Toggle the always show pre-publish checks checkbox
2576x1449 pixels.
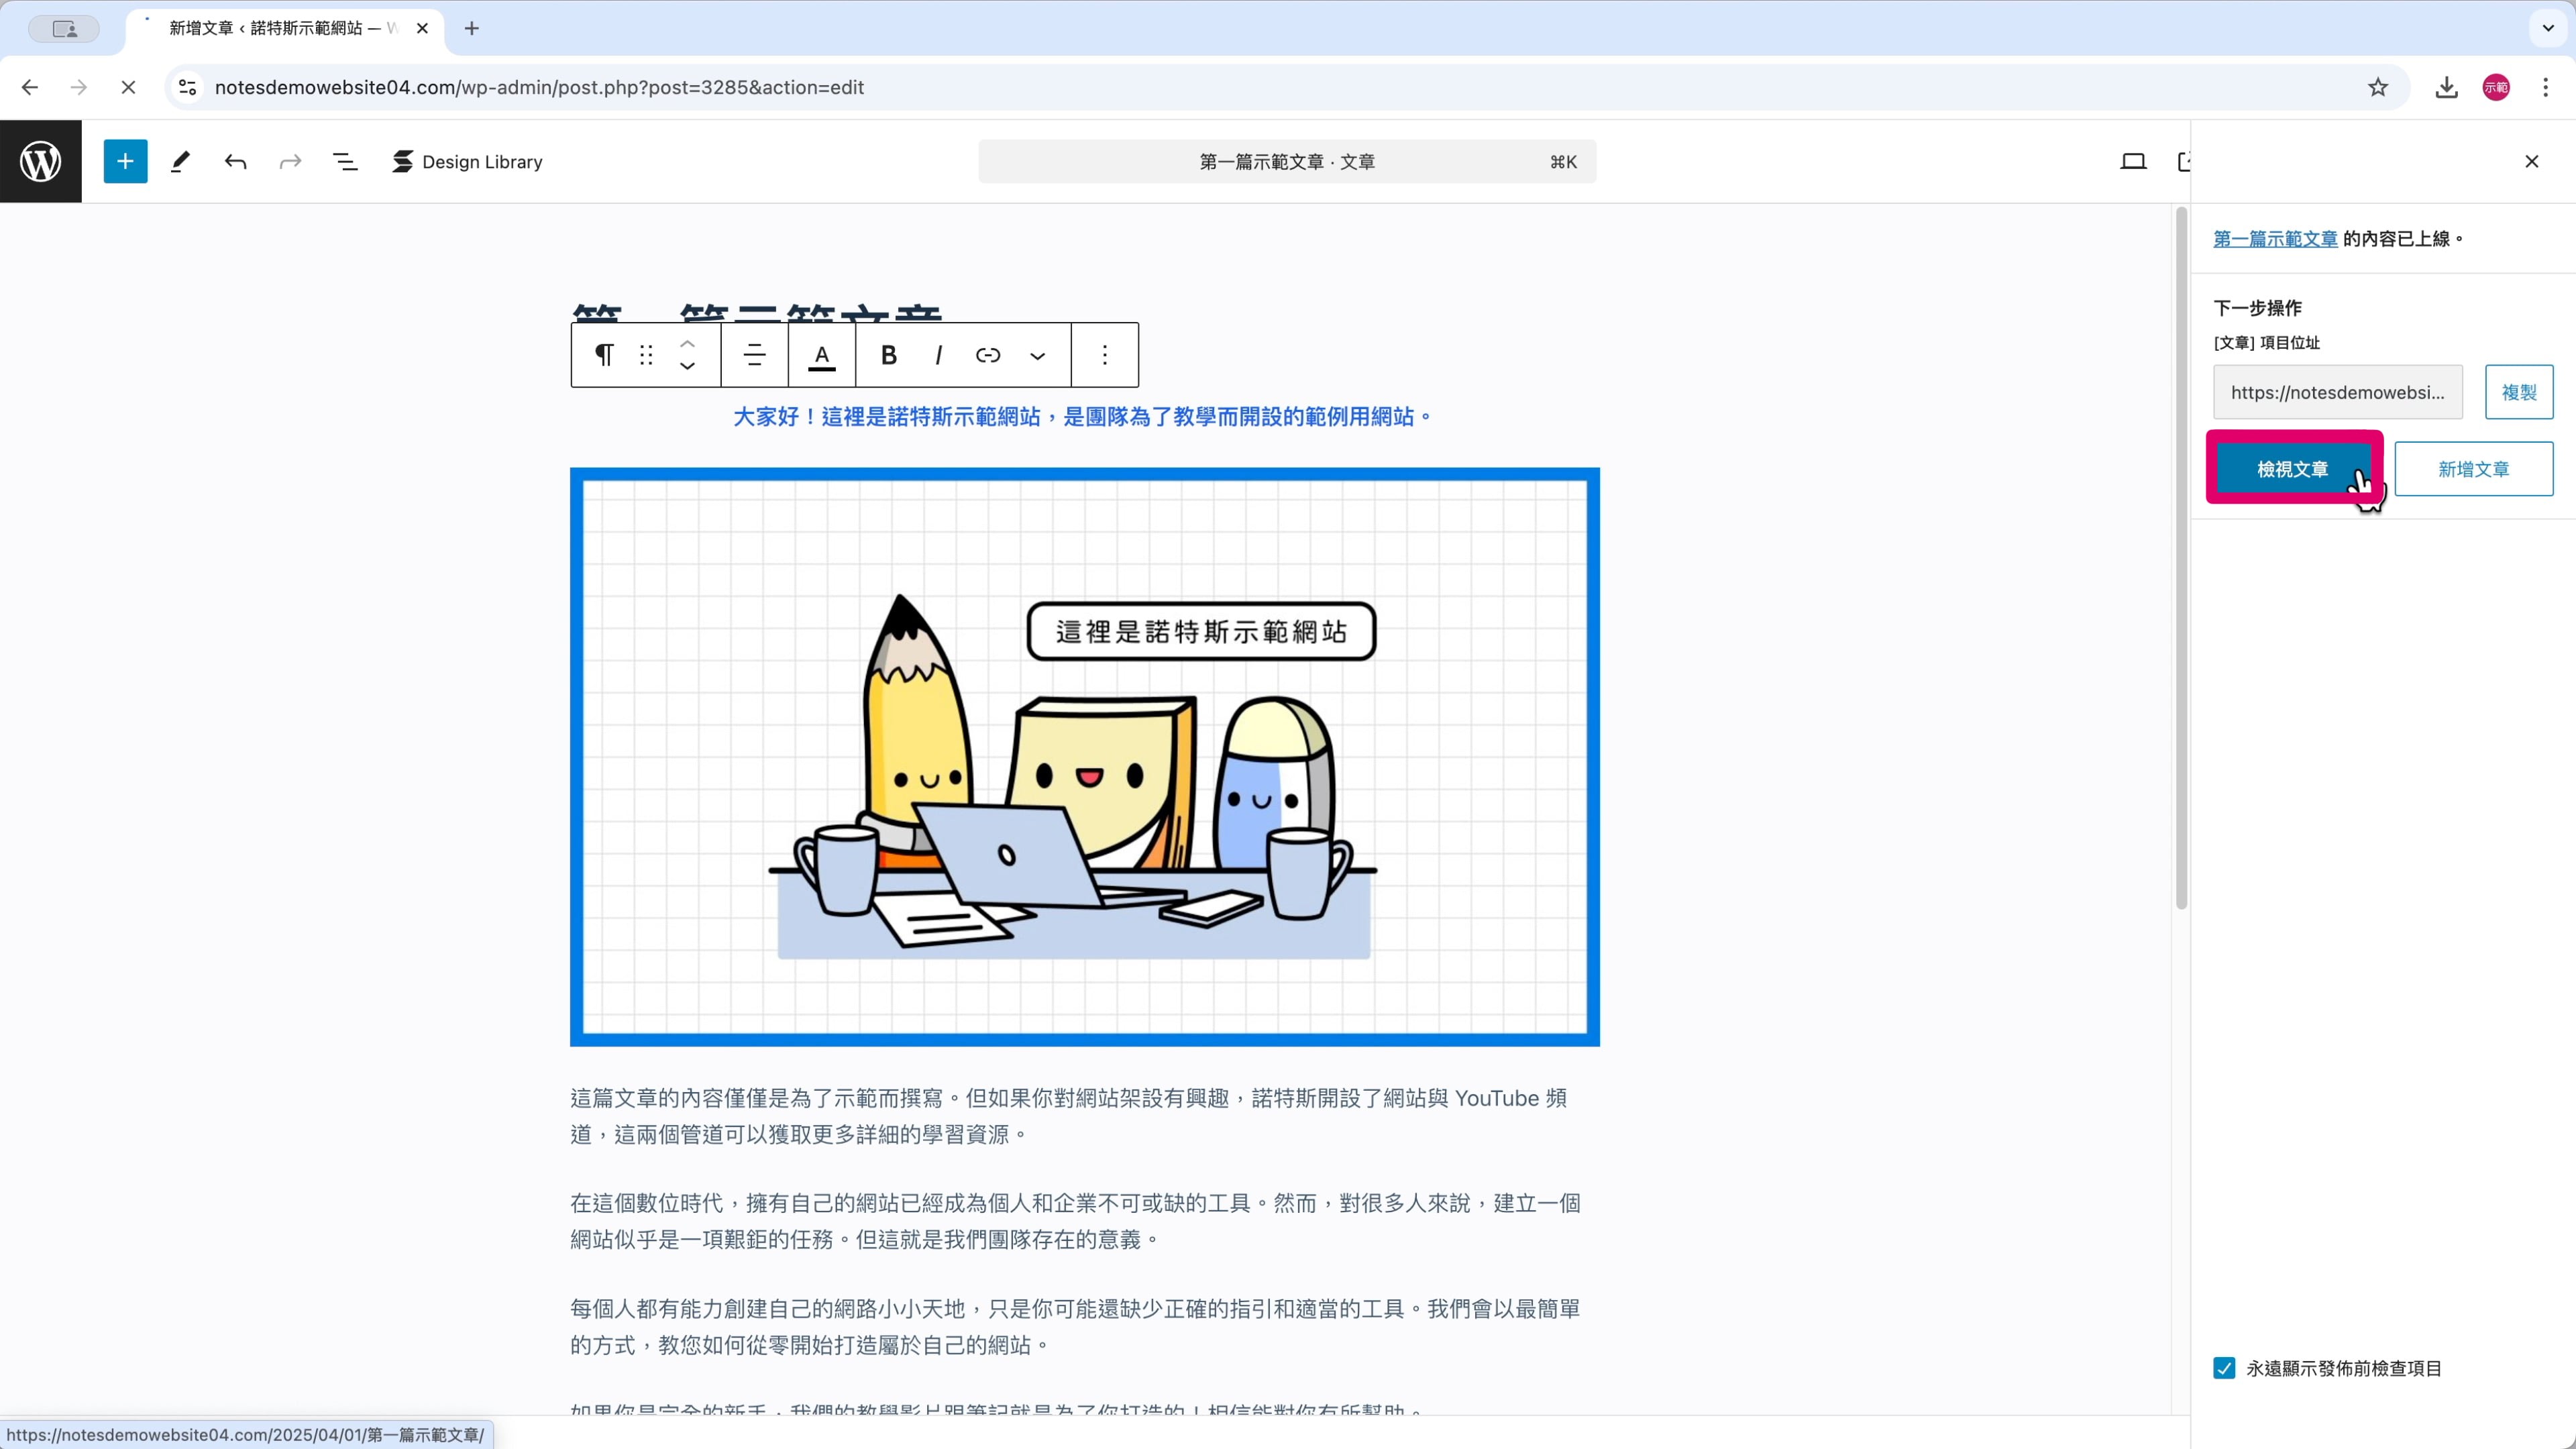[2224, 1368]
